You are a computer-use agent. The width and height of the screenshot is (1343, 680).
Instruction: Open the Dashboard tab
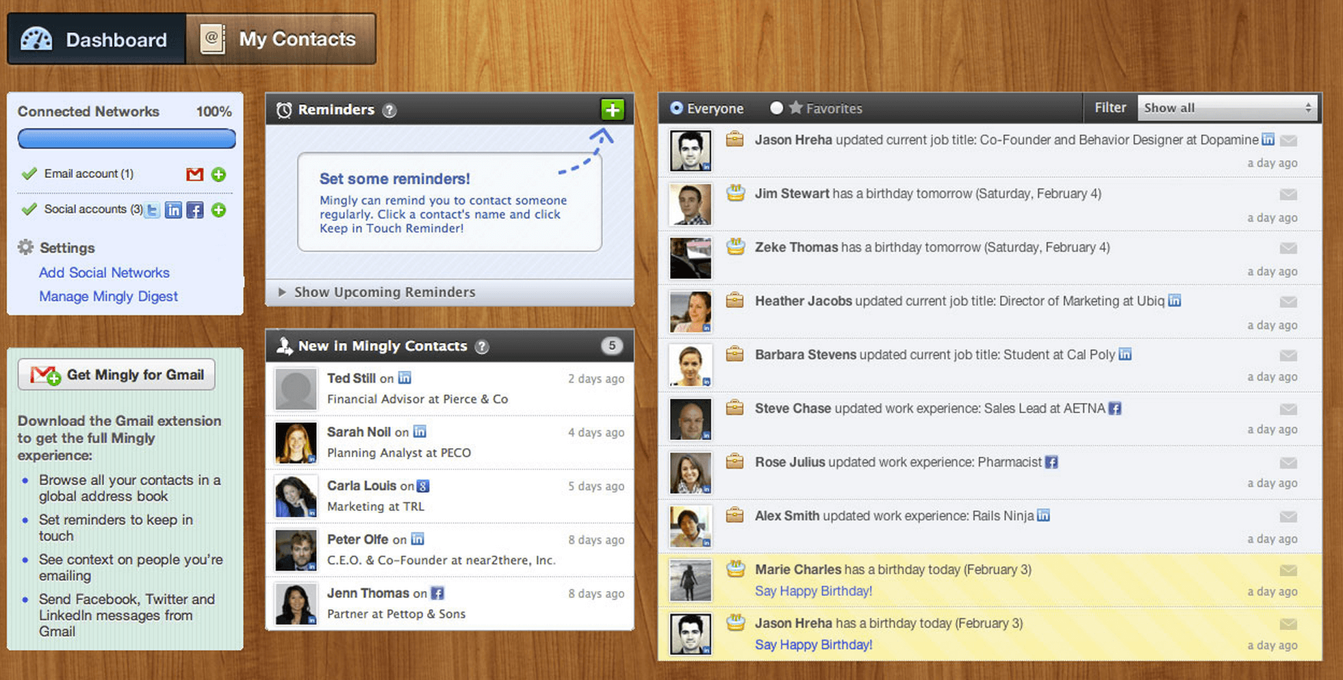(97, 39)
